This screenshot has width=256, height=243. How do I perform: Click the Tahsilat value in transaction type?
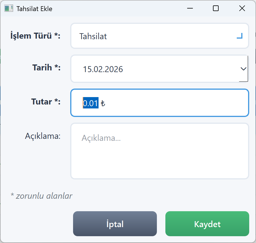pos(93,36)
